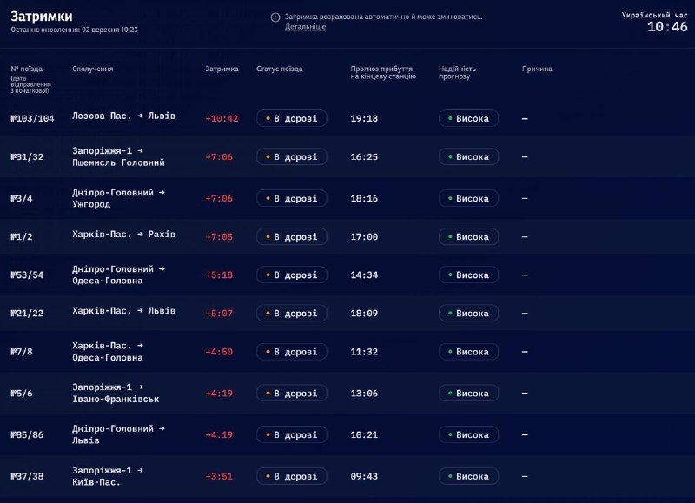This screenshot has height=503, width=695.
Task: Click the Надійність прогнозу column header
Action: click(458, 72)
